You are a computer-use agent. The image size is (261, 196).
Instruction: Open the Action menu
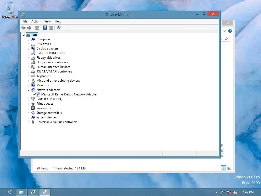(36, 21)
